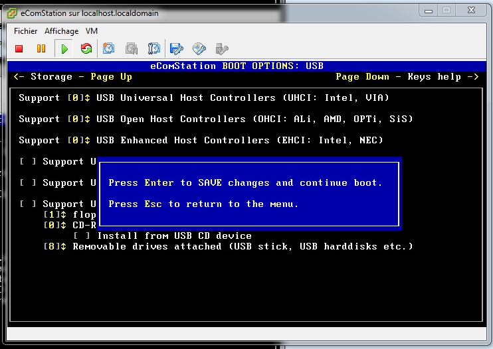Click the USB device connection icon
493x349 pixels.
(222, 48)
